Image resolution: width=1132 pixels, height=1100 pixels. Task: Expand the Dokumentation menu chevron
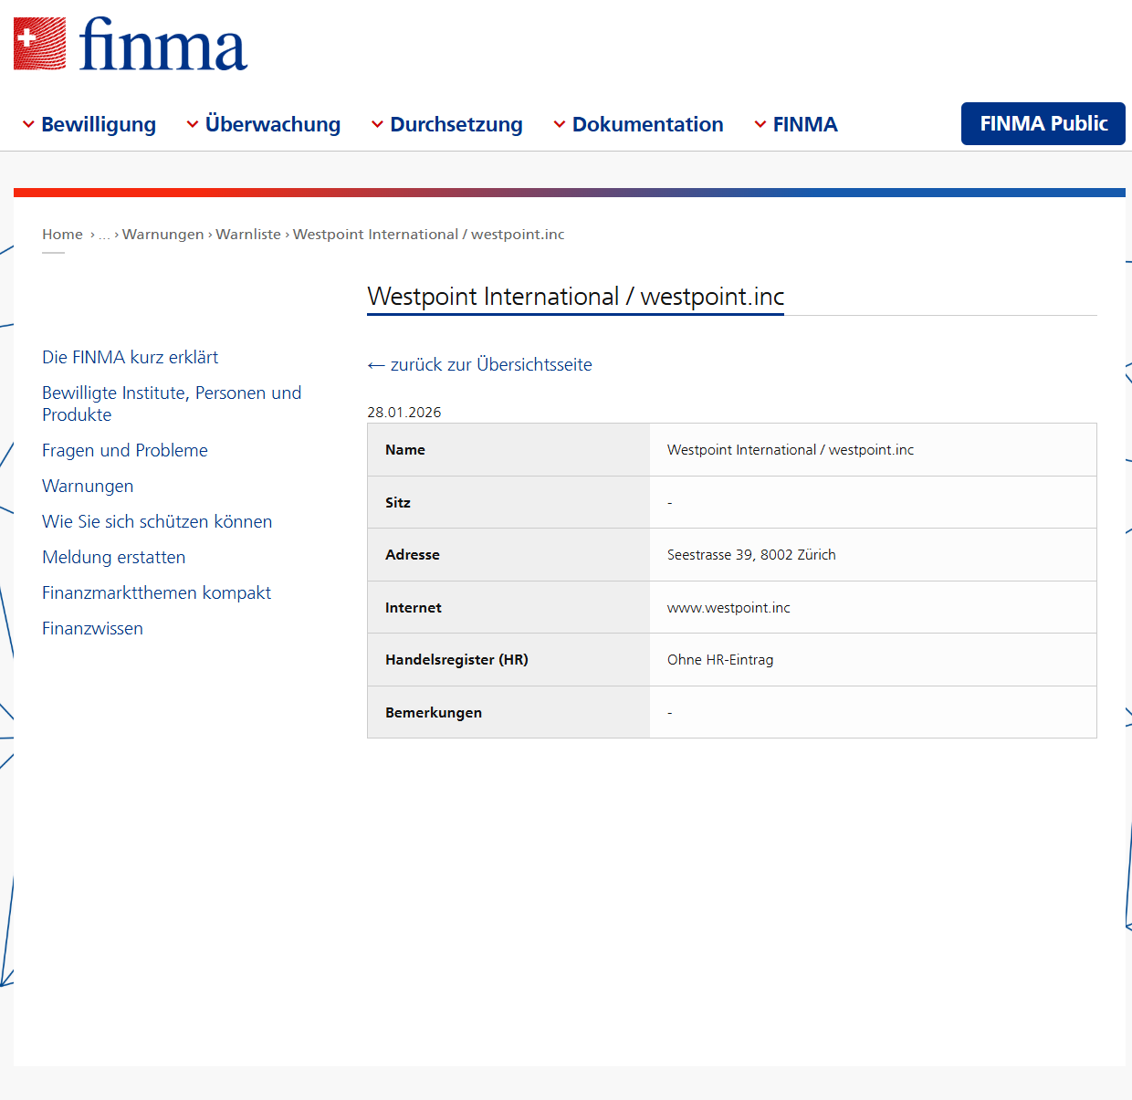(560, 124)
